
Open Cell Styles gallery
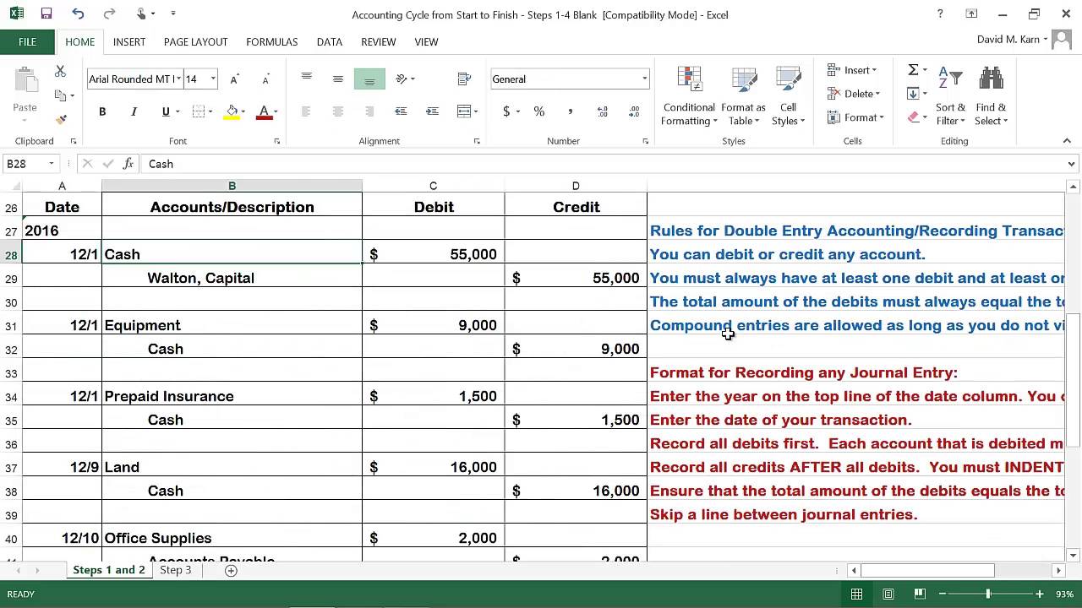788,96
